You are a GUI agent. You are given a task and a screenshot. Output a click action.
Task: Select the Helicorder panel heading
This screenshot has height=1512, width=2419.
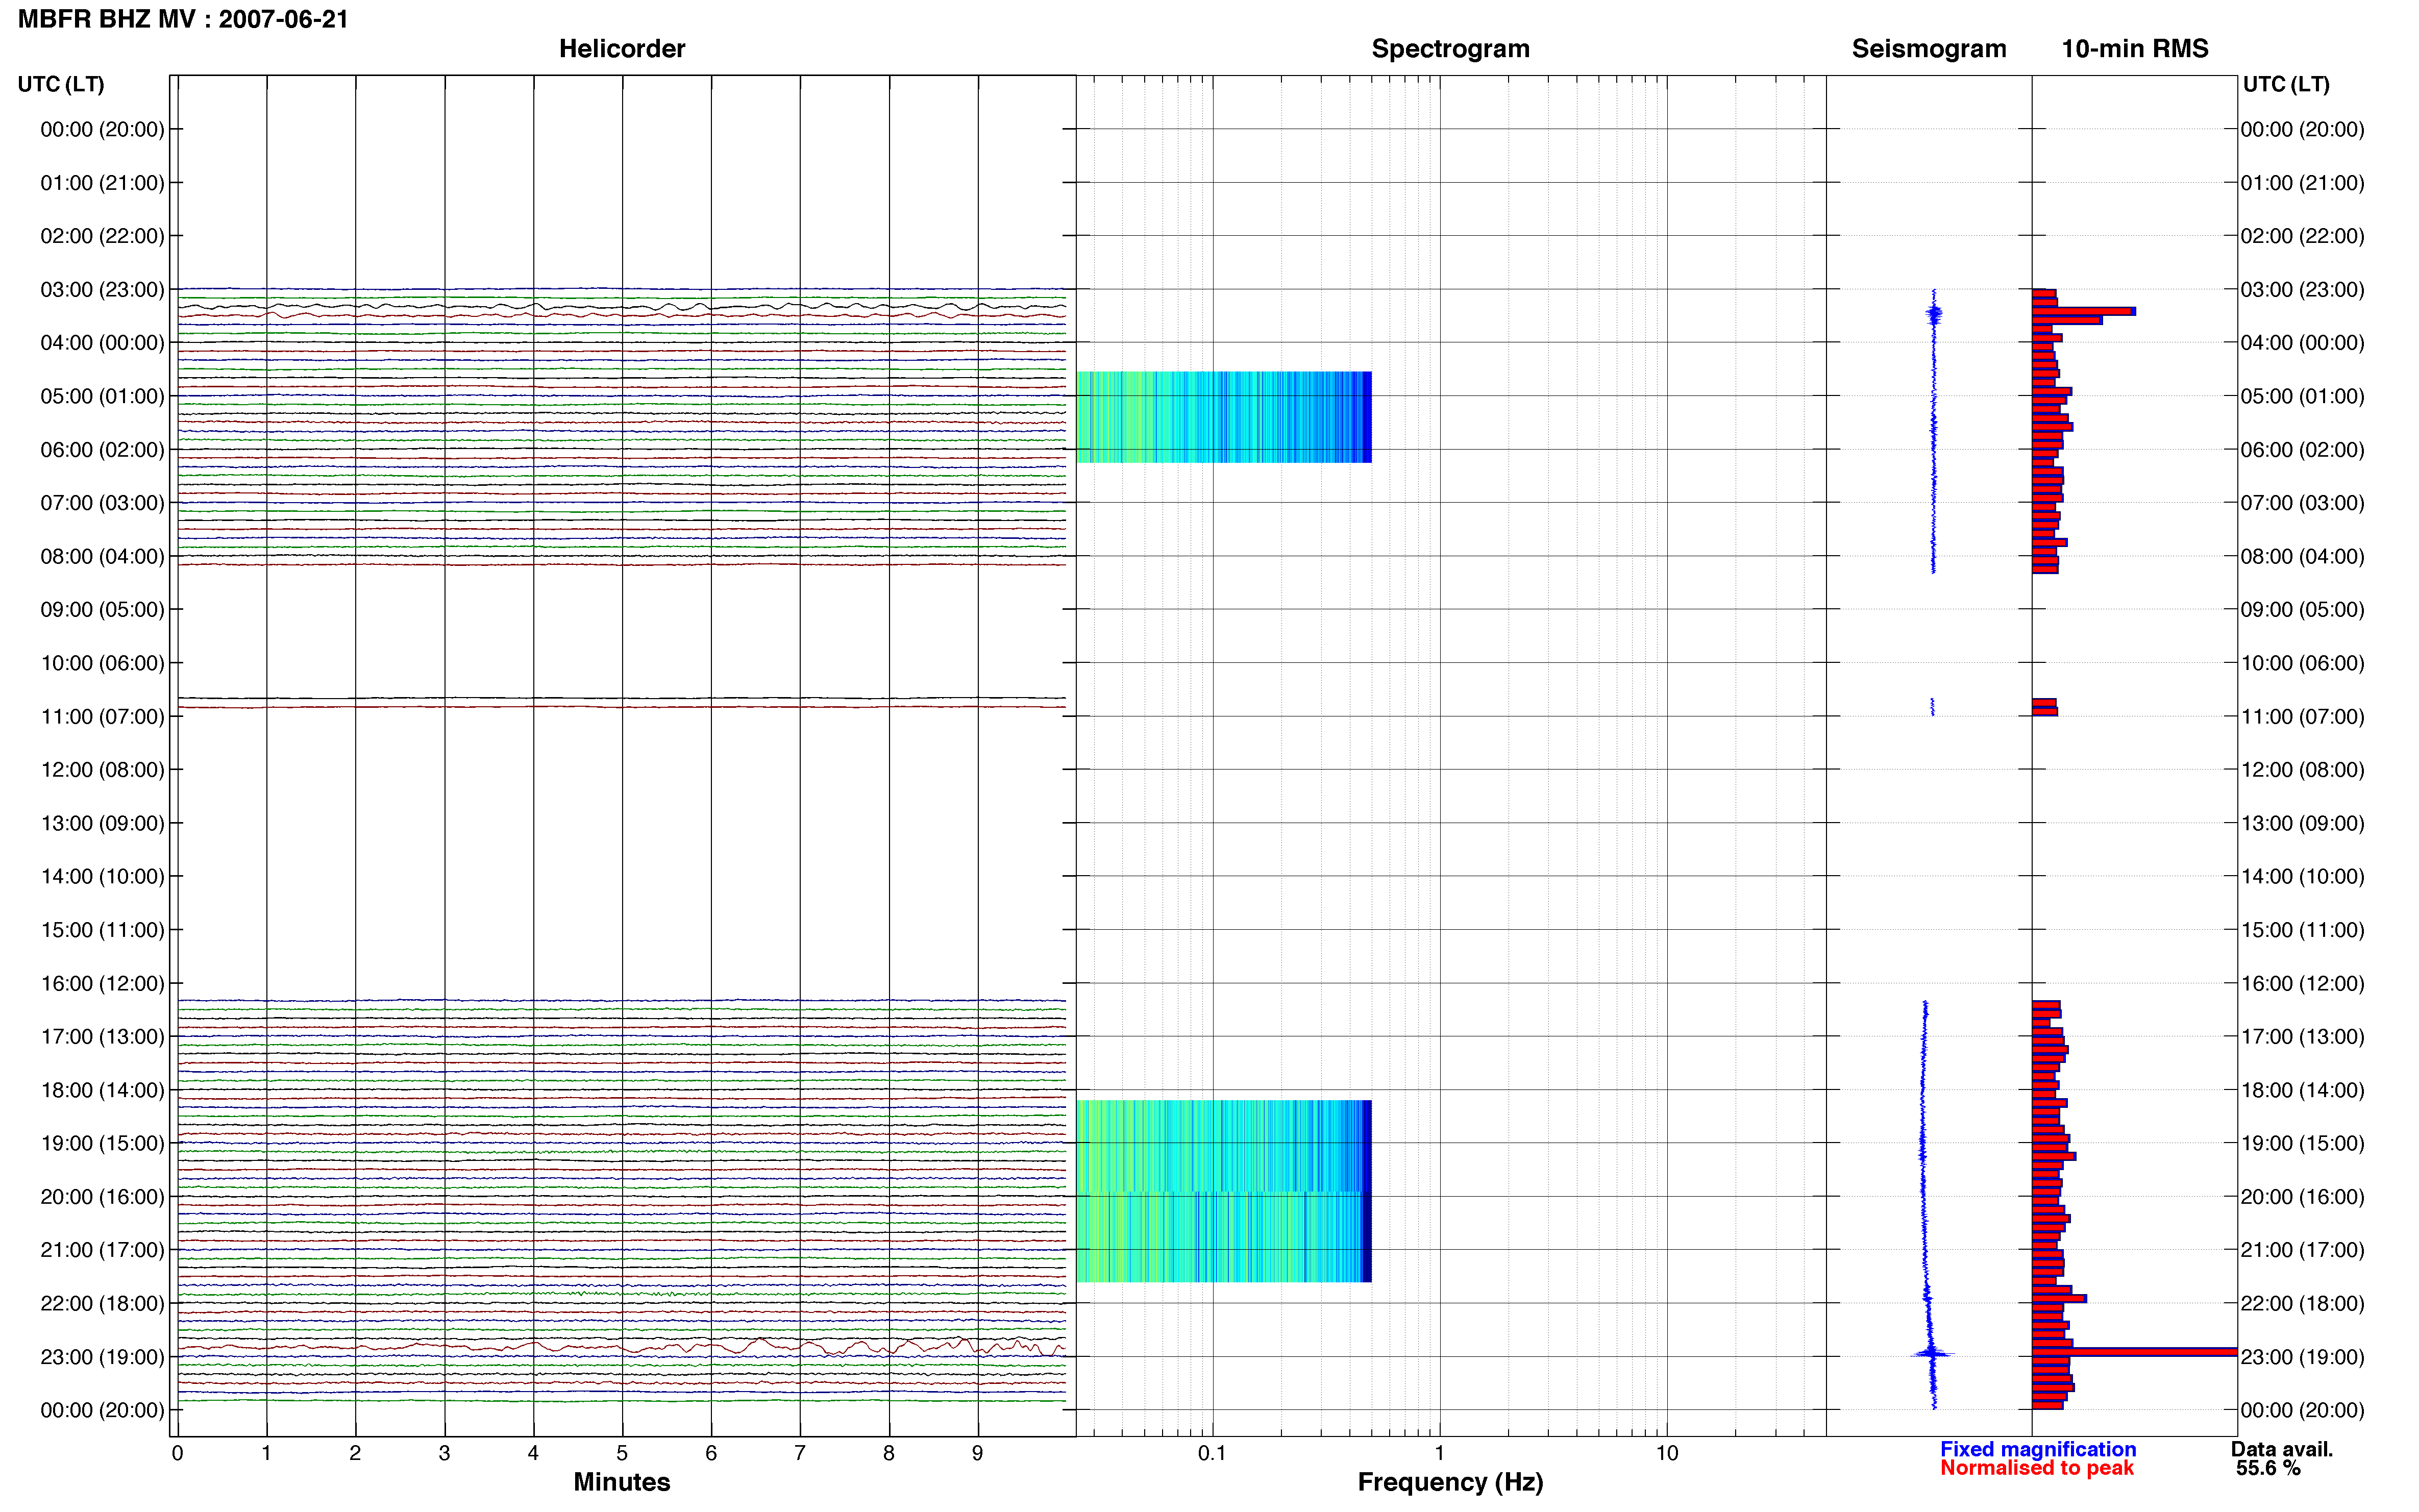[622, 48]
